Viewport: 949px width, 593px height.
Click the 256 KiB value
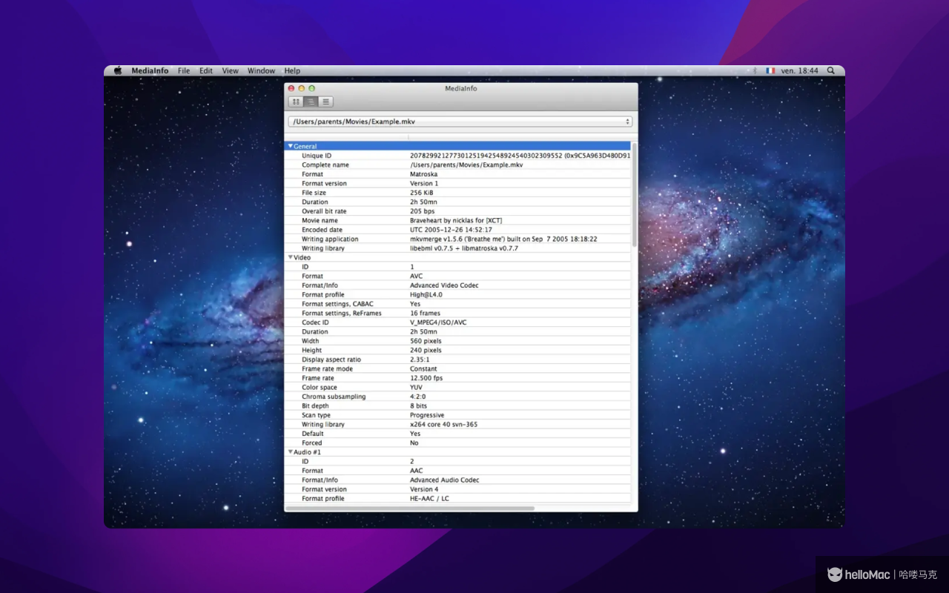click(x=422, y=193)
